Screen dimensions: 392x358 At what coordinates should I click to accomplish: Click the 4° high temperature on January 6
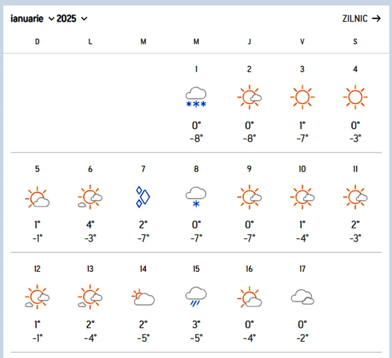coord(90,225)
